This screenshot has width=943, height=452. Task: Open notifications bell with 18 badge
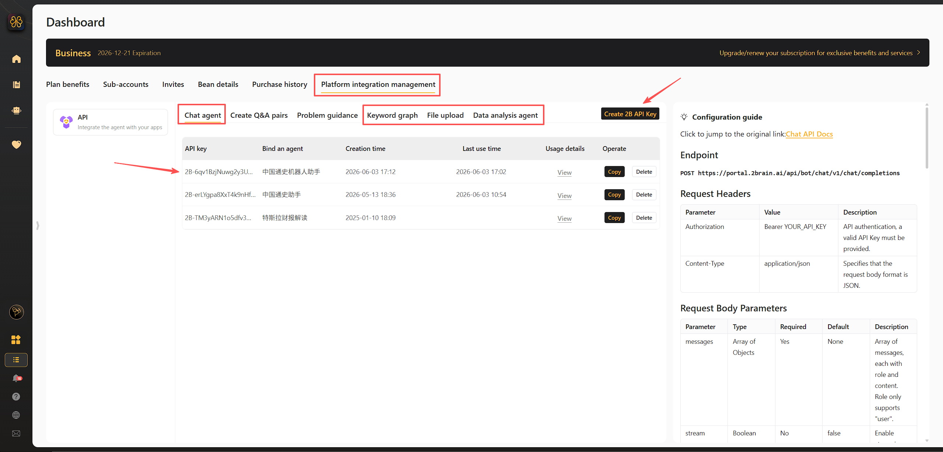[17, 378]
